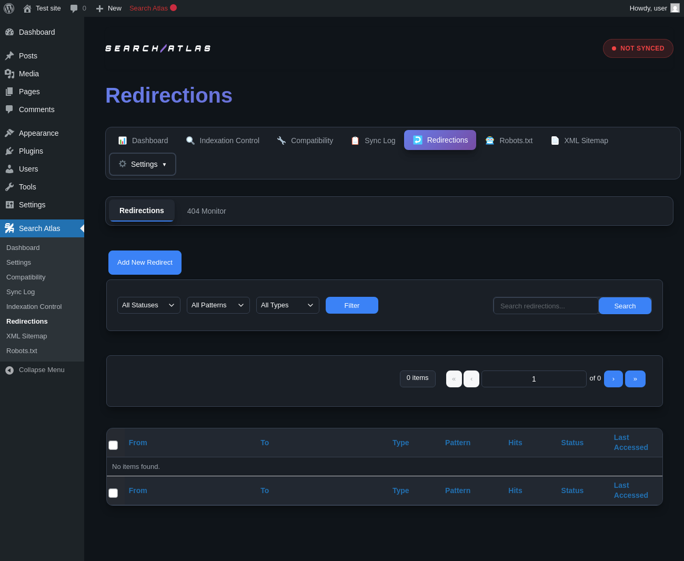Click the sidebar Settings sliders icon
684x561 pixels.
click(9, 205)
